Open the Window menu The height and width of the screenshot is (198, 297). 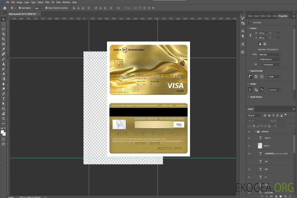(x=66, y=2)
